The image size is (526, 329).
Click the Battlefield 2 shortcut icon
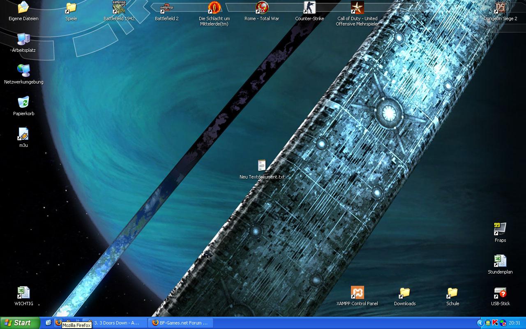click(166, 8)
